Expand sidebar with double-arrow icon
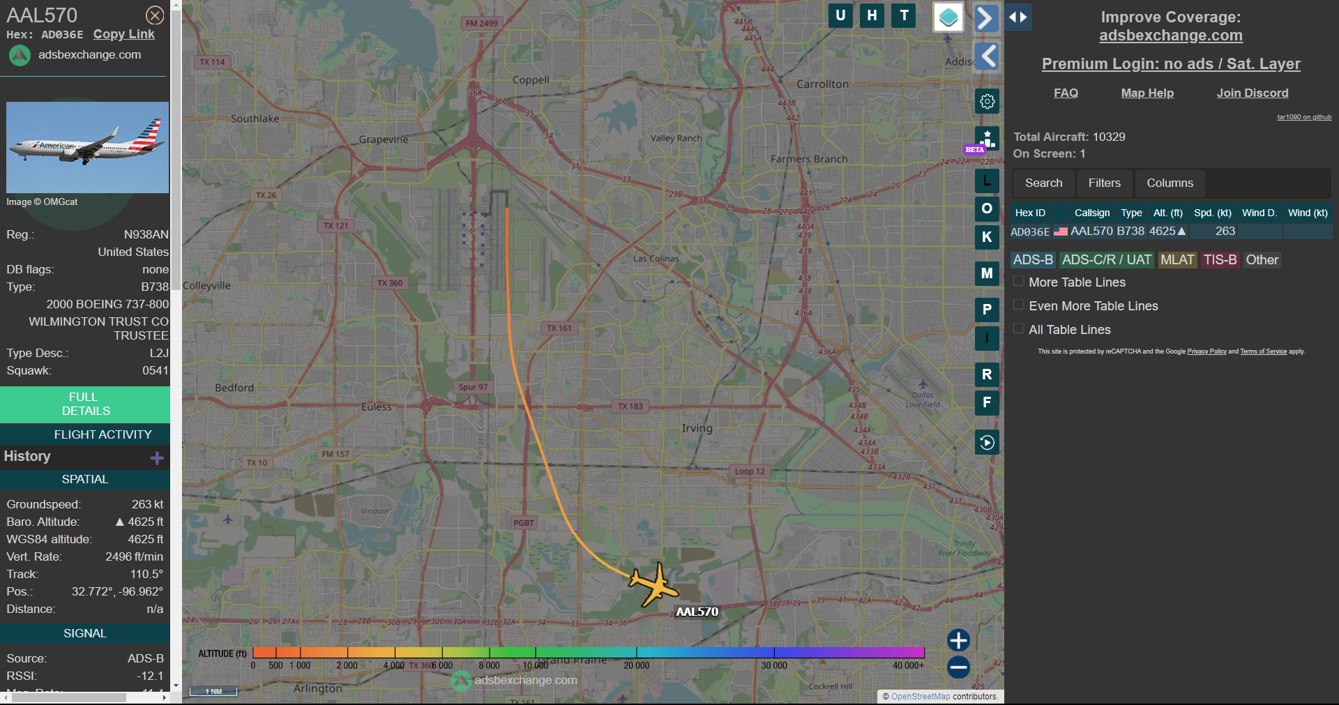The width and height of the screenshot is (1339, 705). tap(1018, 17)
